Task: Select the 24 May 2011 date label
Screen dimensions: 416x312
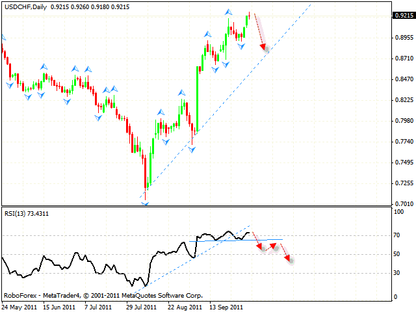Action: [19, 306]
